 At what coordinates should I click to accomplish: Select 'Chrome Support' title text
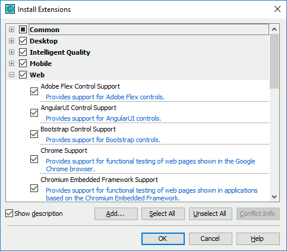(64, 150)
